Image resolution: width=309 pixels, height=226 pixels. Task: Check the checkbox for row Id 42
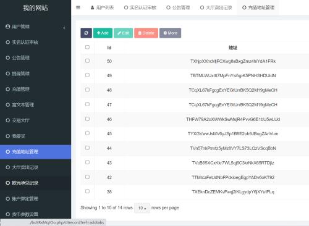87,177
